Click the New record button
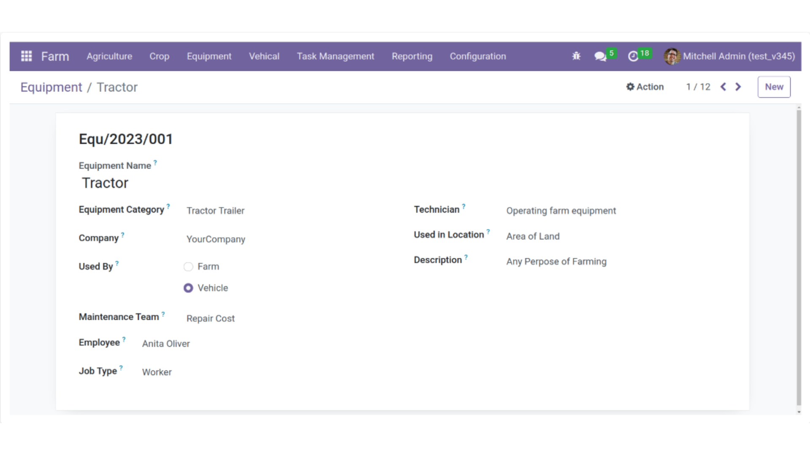The width and height of the screenshot is (810, 455). point(774,87)
